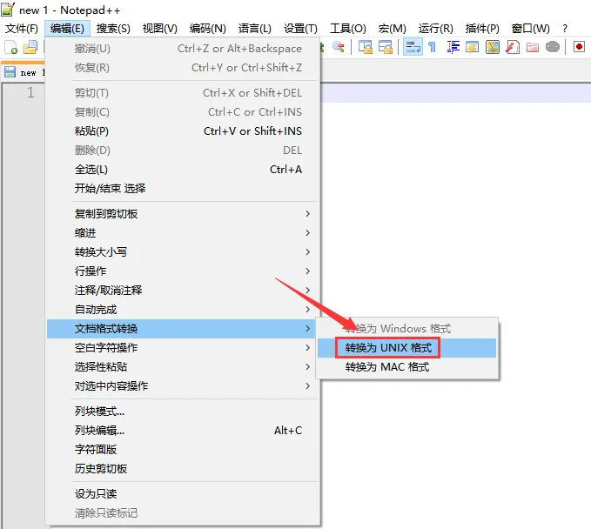Click 复制(C) menu entry
Viewport: 591px width, 529px height.
tap(183, 112)
